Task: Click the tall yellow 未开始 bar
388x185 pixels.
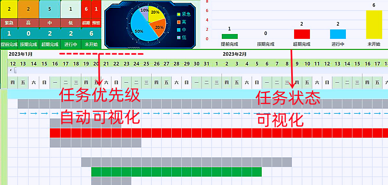Action: click(374, 25)
